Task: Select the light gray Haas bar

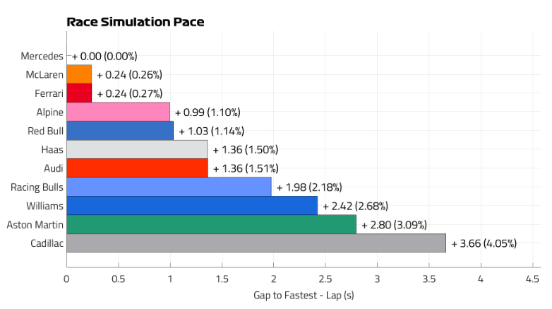Action: [137, 149]
